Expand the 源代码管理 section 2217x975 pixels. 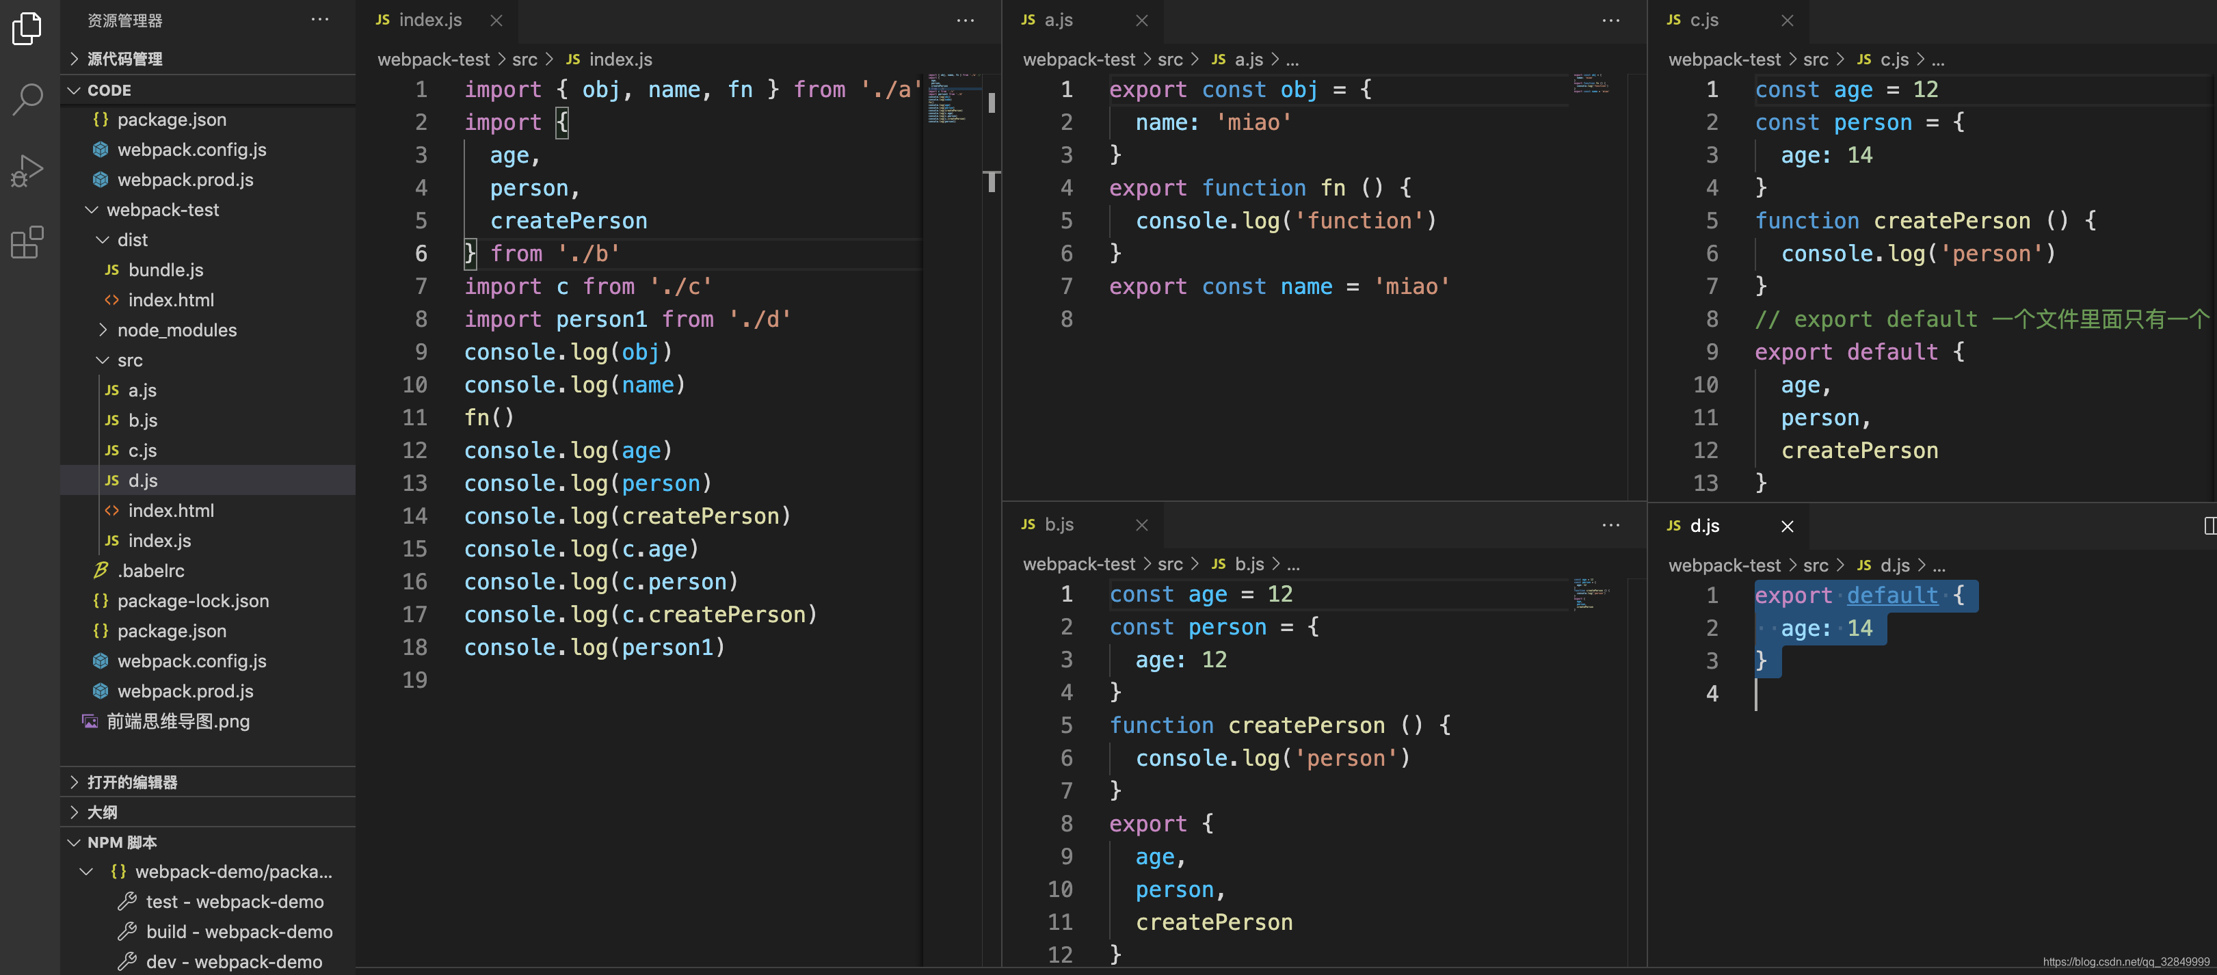(207, 59)
